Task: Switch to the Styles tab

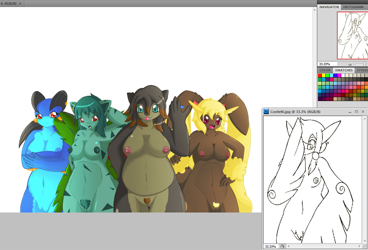Action: [x=362, y=70]
